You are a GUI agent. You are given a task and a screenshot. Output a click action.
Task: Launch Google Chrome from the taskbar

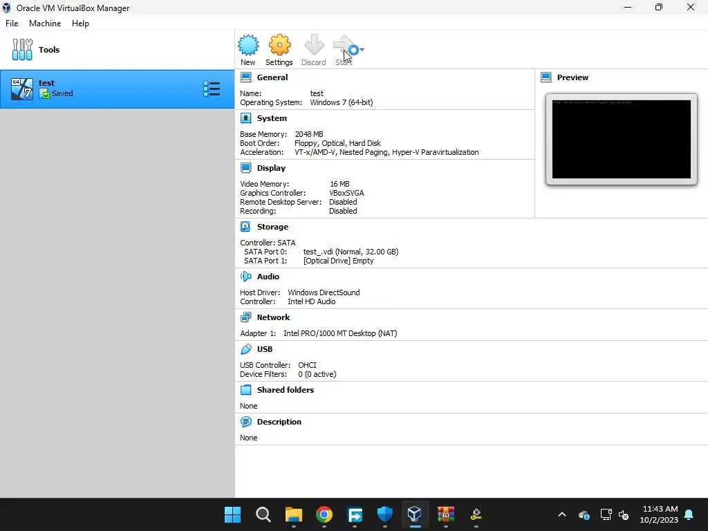324,514
